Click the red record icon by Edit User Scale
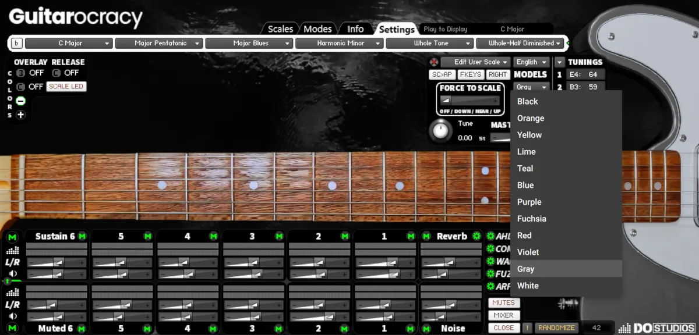This screenshot has width=699, height=335. pos(433,62)
